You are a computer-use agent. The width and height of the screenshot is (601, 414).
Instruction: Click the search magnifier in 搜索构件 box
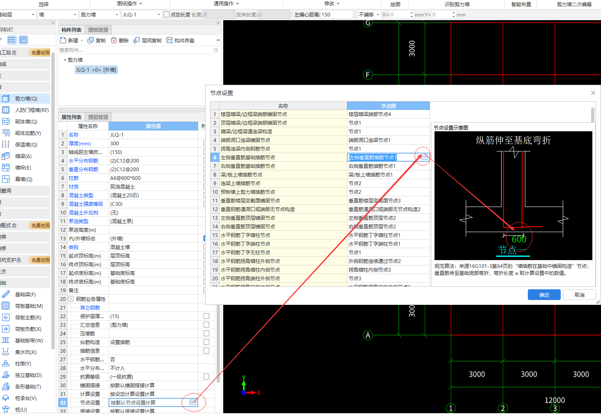tap(216, 50)
